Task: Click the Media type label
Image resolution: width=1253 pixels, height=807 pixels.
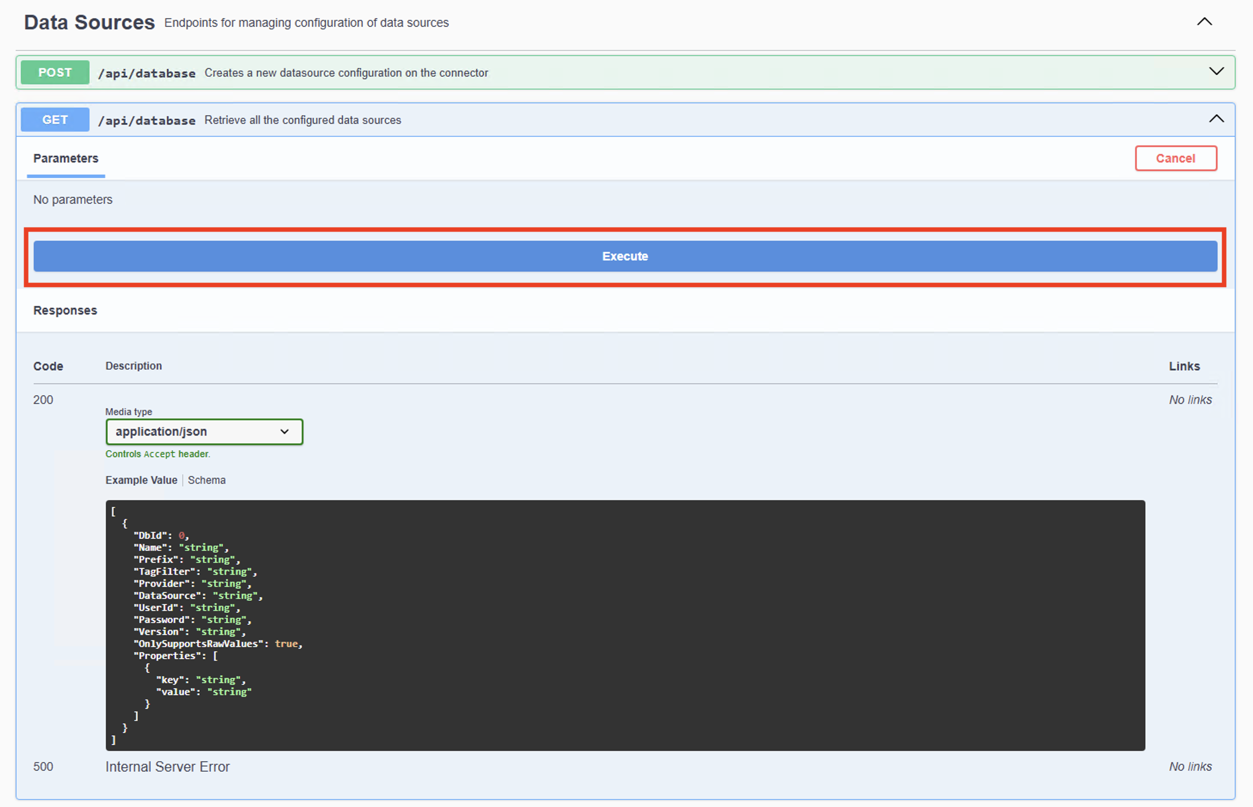Action: tap(128, 412)
